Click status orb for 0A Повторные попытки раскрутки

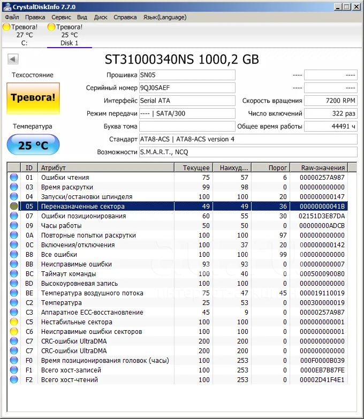pyautogui.click(x=14, y=235)
